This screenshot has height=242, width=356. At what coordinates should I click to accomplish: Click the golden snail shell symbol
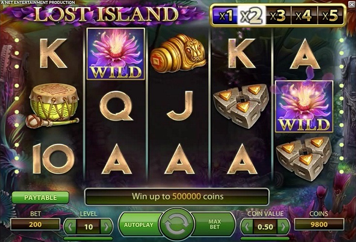point(178,53)
